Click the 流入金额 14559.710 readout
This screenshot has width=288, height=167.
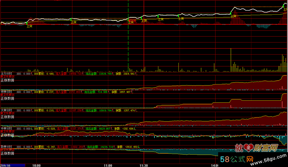coord(69,74)
